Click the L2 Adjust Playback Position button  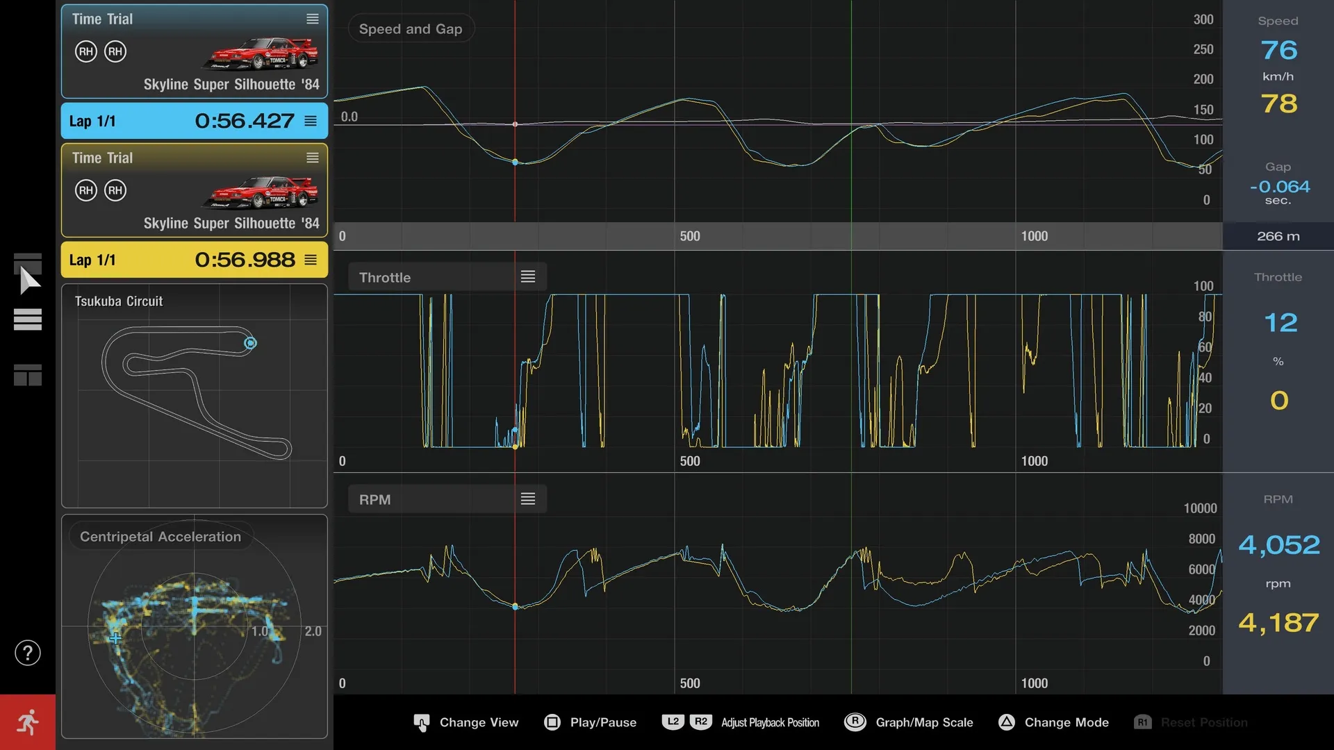click(673, 722)
